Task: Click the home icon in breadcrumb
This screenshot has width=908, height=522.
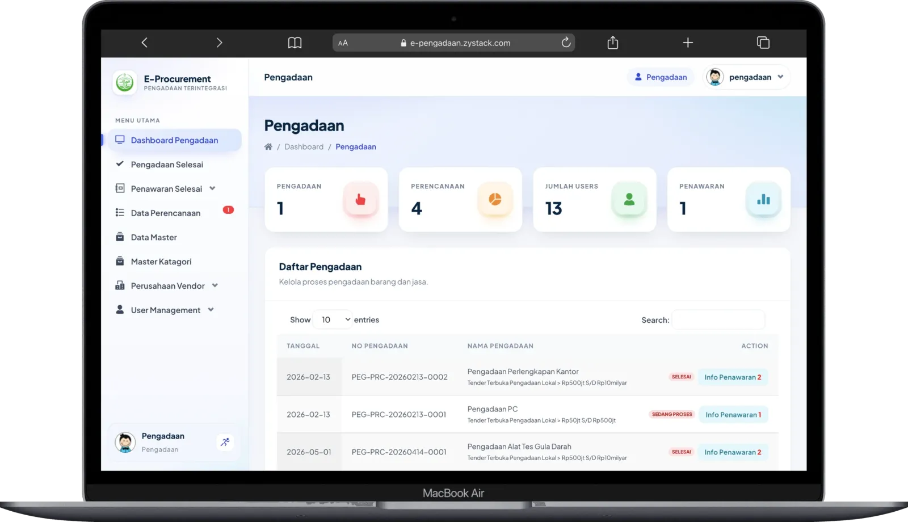Action: pyautogui.click(x=268, y=146)
